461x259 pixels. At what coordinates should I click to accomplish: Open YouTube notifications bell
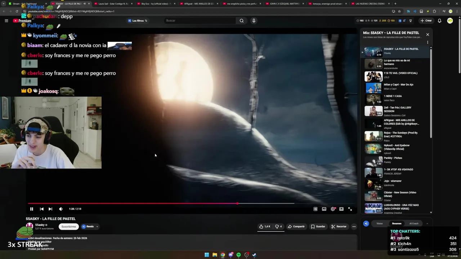pyautogui.click(x=439, y=21)
